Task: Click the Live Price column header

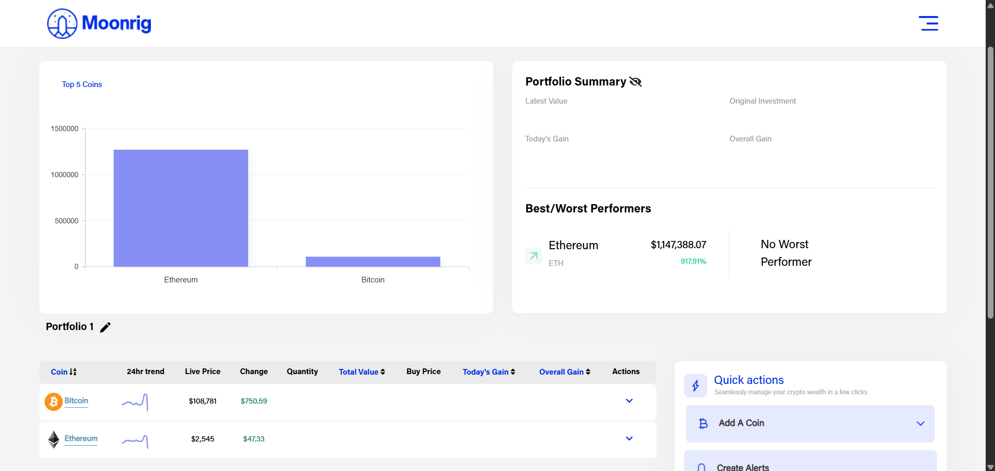Action: coord(203,372)
